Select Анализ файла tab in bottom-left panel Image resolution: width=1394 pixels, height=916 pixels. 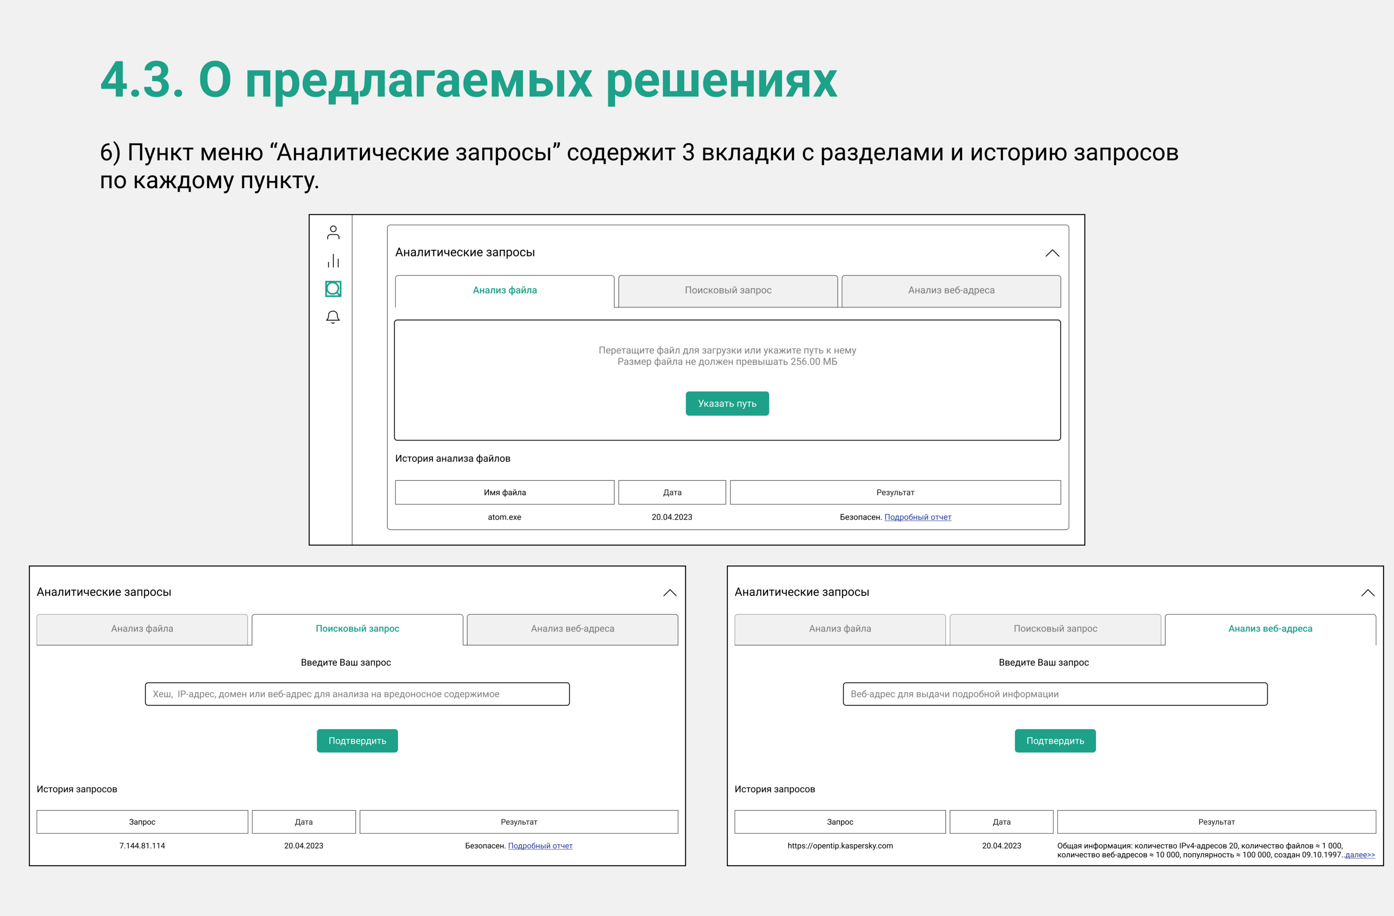pos(142,629)
